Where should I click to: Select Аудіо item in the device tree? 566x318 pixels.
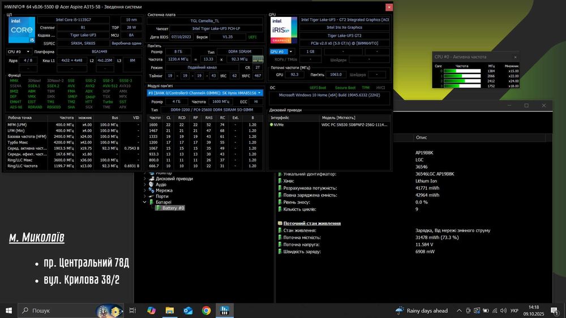coord(161,184)
